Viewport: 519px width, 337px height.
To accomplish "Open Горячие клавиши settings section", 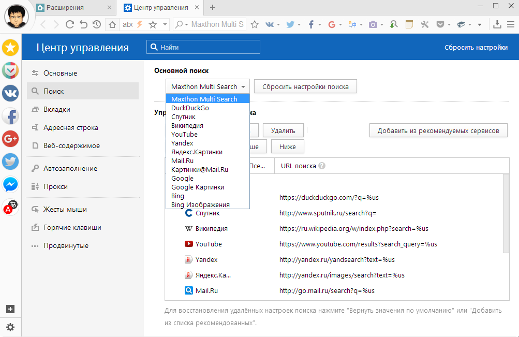I will click(83, 227).
